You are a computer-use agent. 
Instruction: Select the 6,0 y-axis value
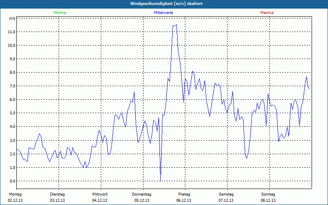(13, 100)
